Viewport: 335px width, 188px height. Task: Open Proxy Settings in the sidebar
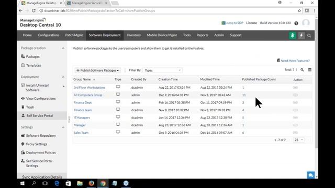coord(36,144)
